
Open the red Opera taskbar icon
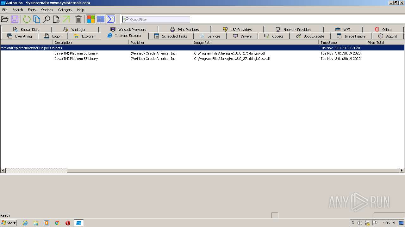(x=68, y=223)
